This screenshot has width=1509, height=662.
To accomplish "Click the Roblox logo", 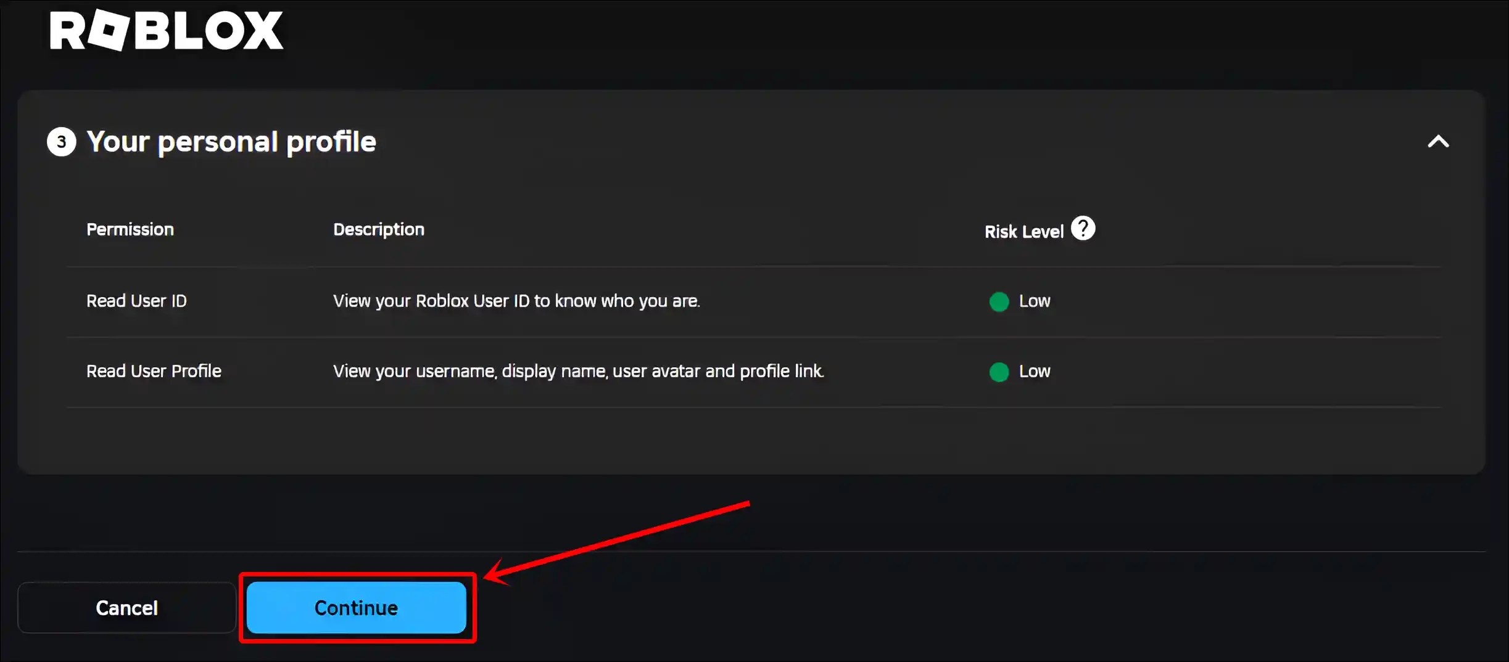I will click(167, 30).
